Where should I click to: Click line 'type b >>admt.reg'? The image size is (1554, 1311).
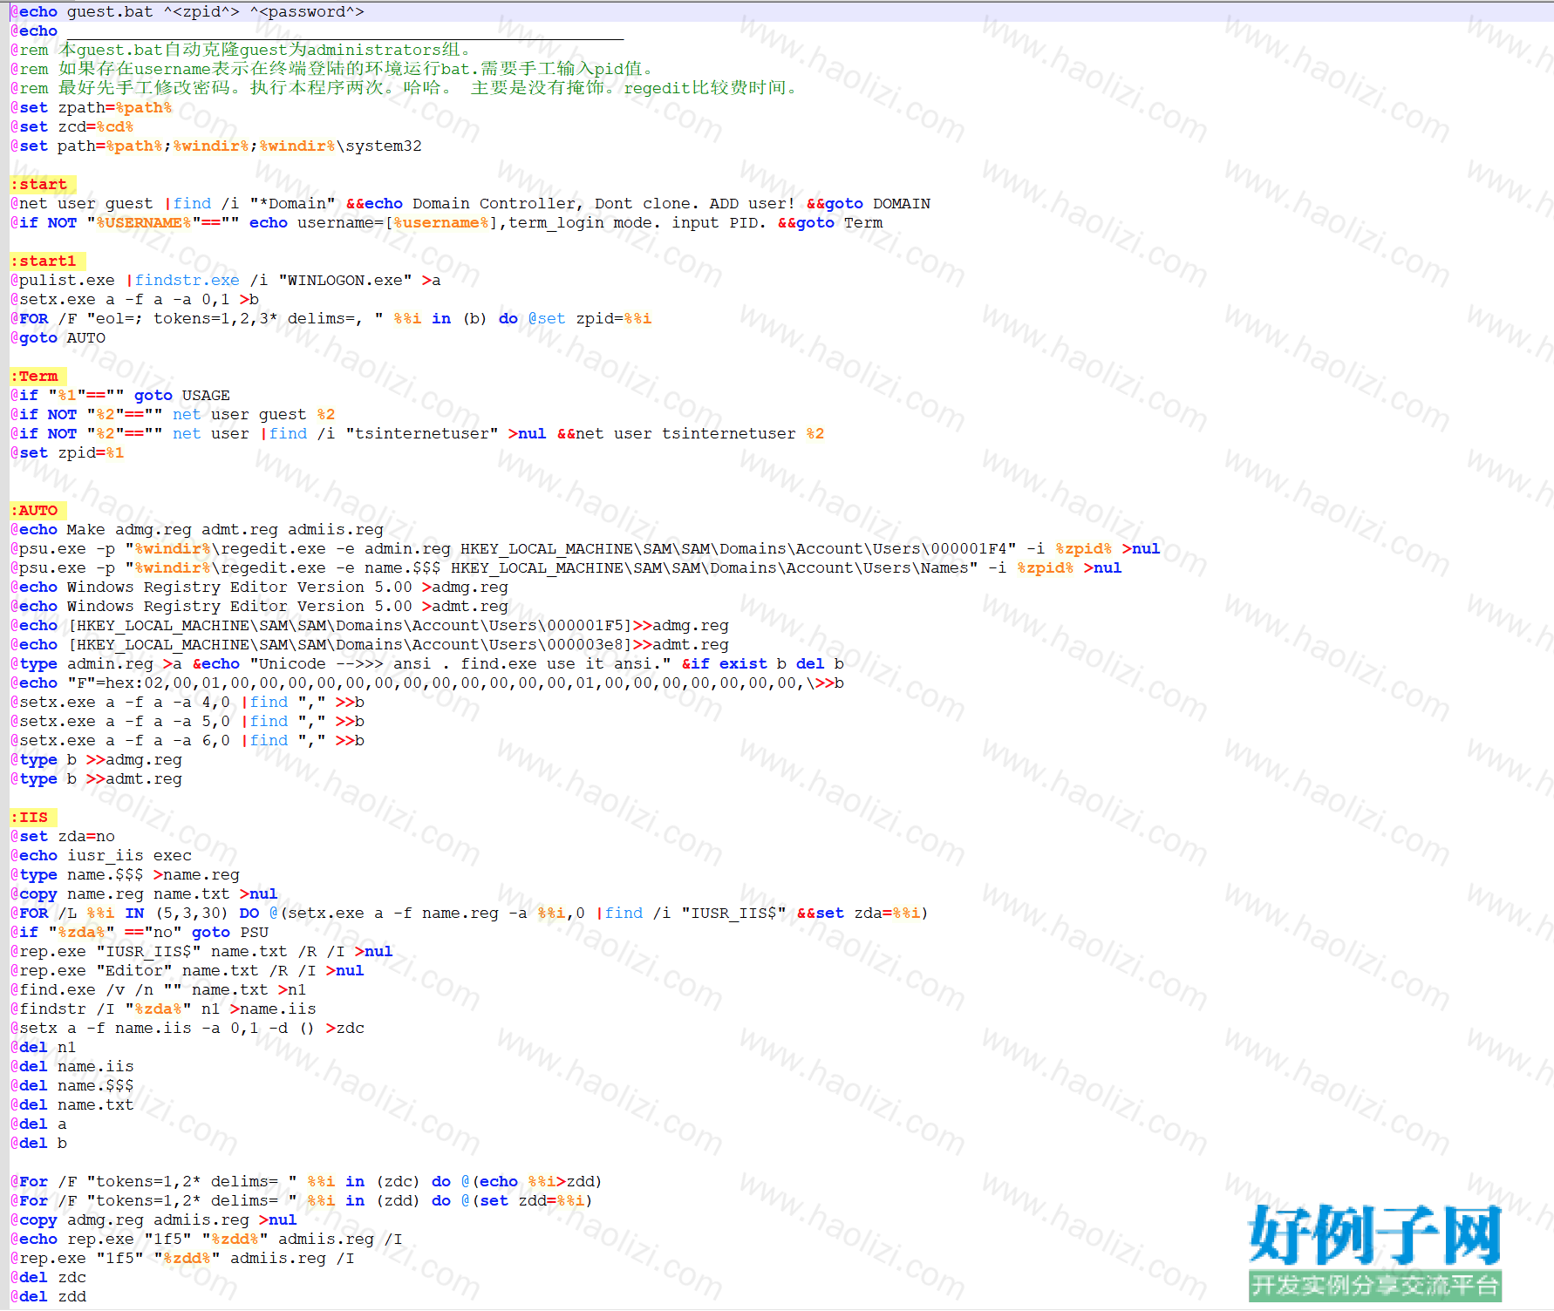[96, 778]
